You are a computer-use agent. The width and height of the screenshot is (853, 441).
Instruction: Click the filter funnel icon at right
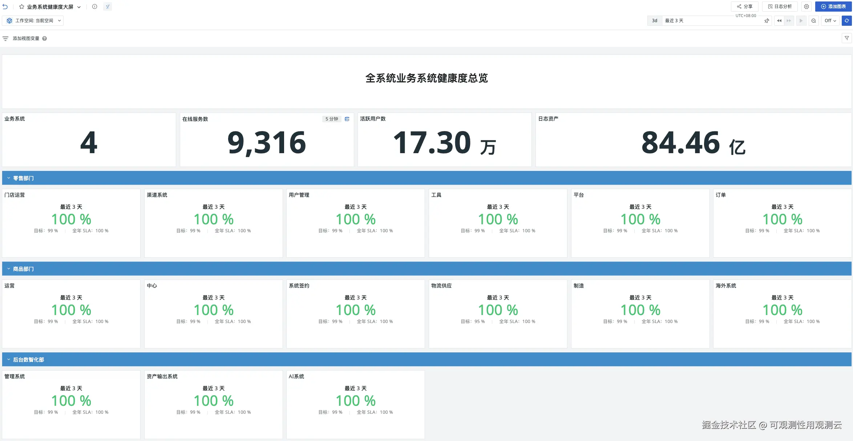point(847,38)
